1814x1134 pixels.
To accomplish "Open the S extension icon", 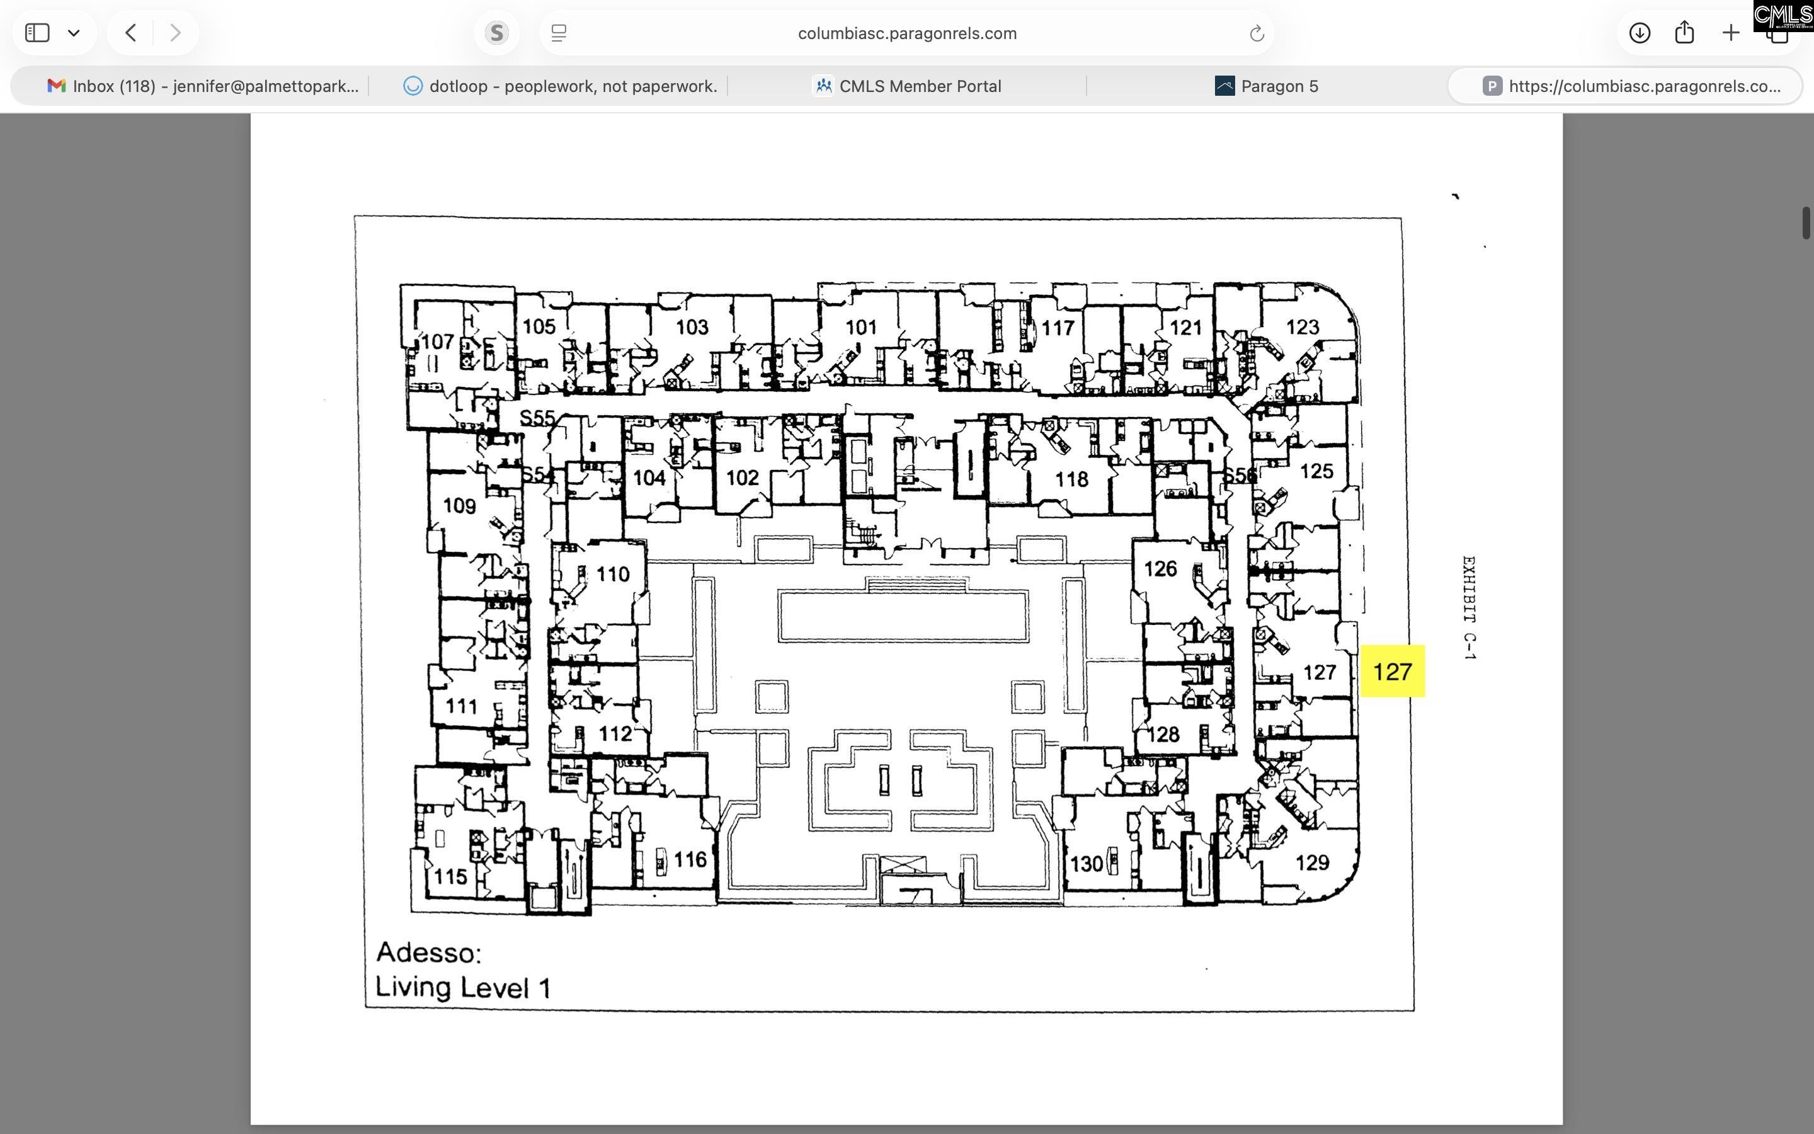I will coord(496,33).
